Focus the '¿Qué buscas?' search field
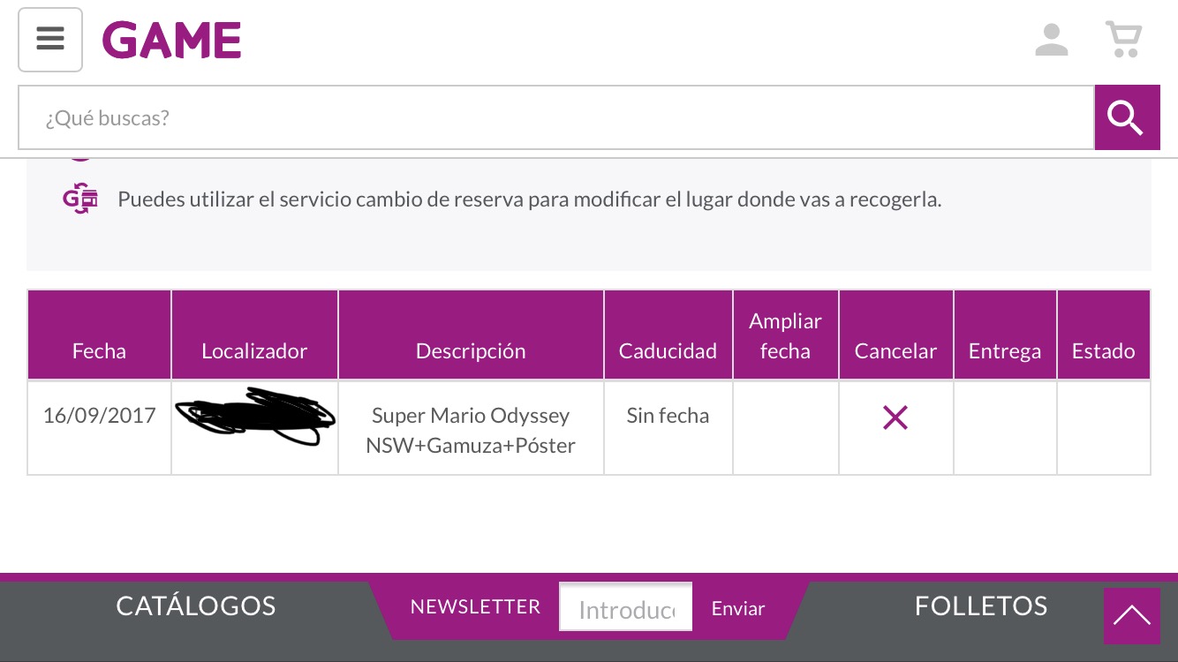1178x662 pixels. click(x=556, y=117)
